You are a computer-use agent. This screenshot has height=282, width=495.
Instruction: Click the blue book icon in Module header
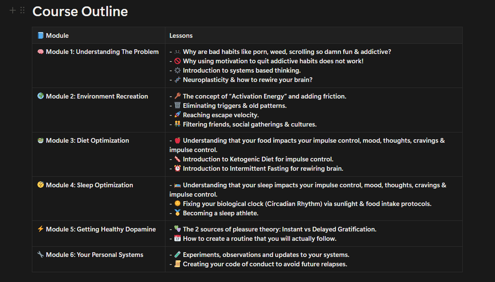[40, 36]
